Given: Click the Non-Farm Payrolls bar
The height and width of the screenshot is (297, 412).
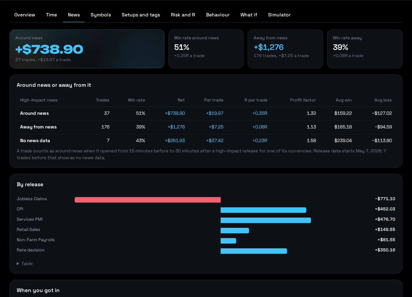Looking at the screenshot, I should pos(228,241).
